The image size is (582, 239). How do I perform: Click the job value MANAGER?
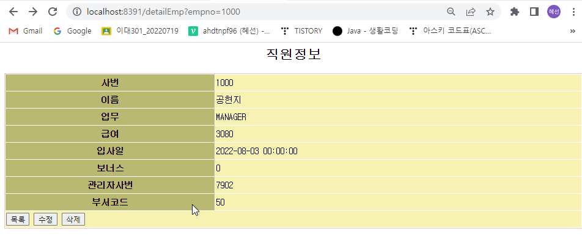231,117
